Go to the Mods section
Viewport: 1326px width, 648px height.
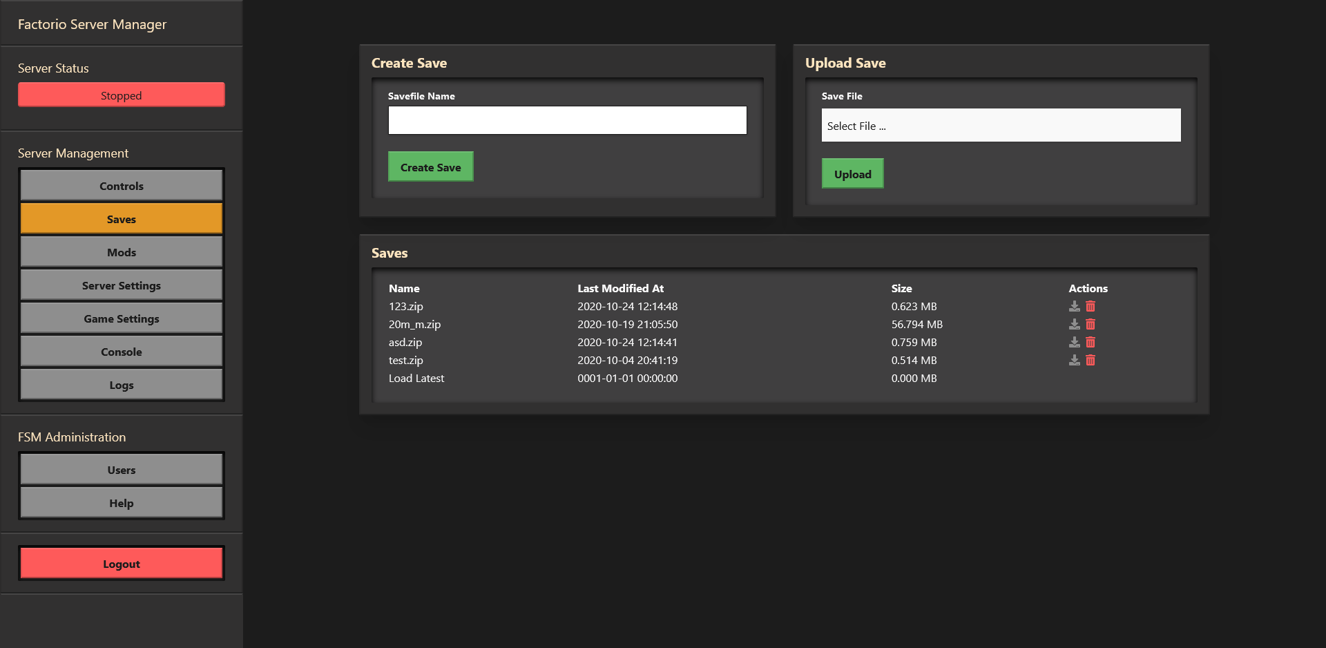122,252
